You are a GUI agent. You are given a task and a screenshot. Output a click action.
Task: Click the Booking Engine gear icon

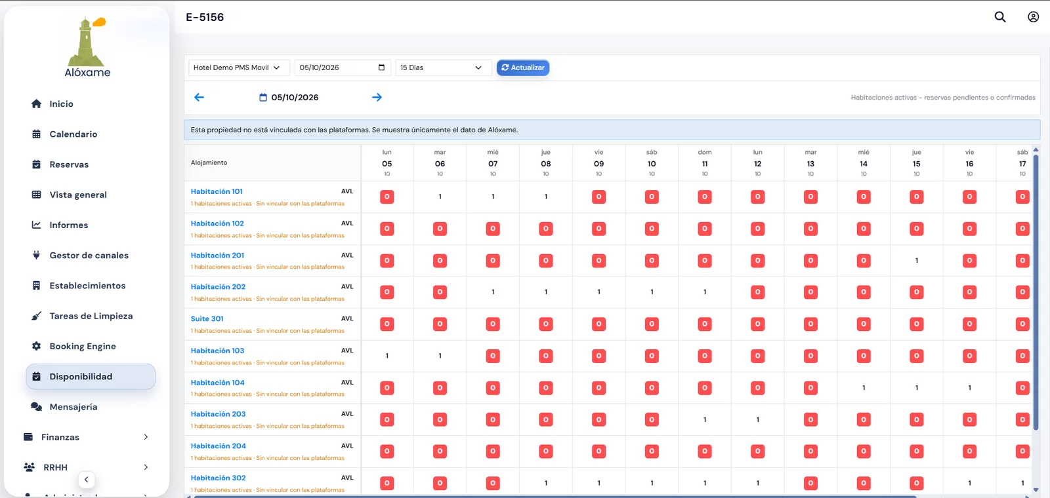click(x=36, y=346)
